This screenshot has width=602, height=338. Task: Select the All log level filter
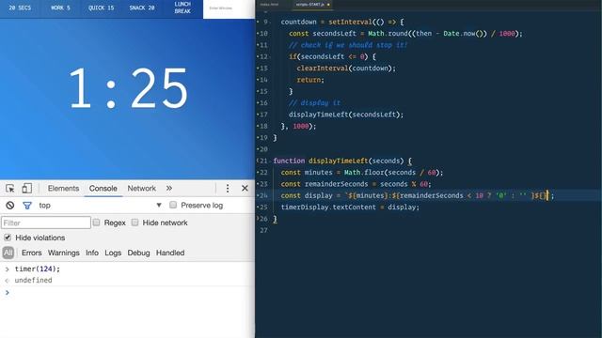8,253
